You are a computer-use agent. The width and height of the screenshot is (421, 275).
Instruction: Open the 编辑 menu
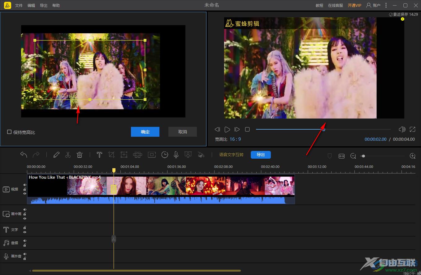31,6
